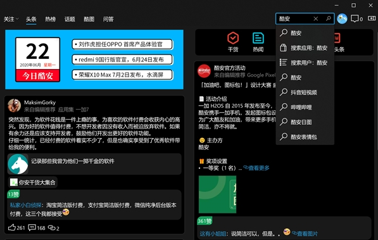
Task: Go to the 问答 tab
Action: (108, 19)
